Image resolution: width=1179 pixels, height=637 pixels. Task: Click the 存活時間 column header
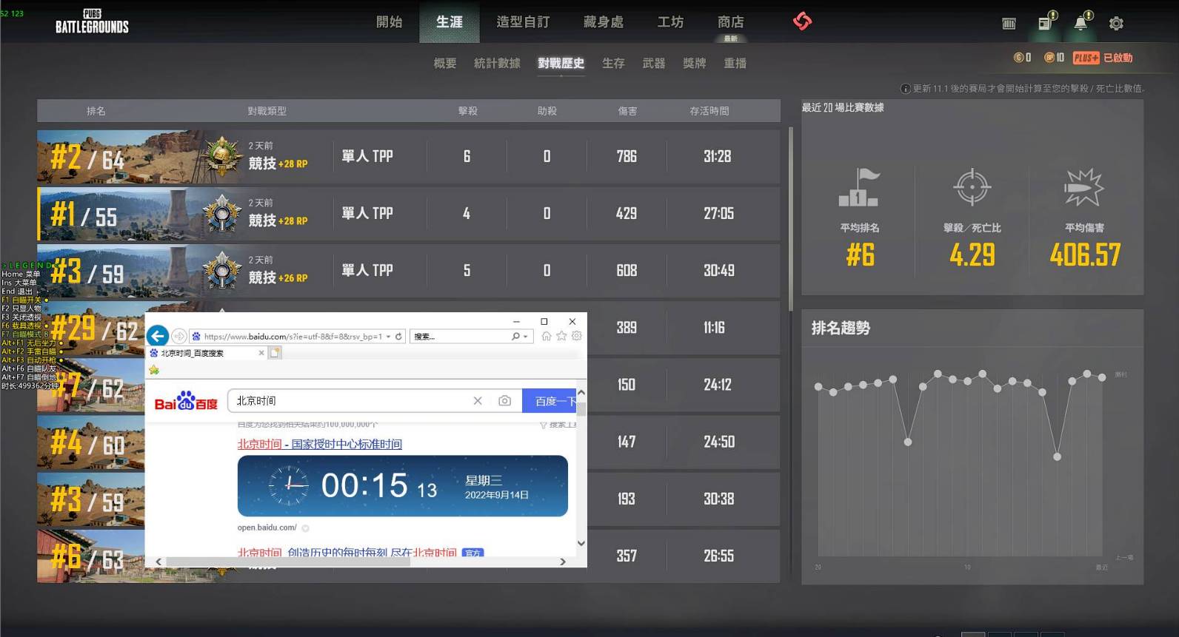709,111
